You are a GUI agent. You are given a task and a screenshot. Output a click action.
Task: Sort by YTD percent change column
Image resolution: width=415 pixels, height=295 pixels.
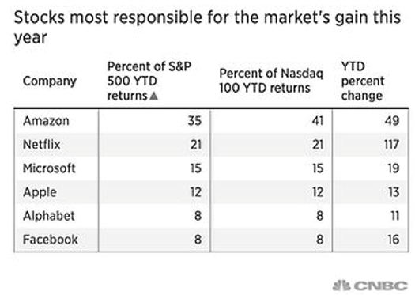click(x=362, y=81)
